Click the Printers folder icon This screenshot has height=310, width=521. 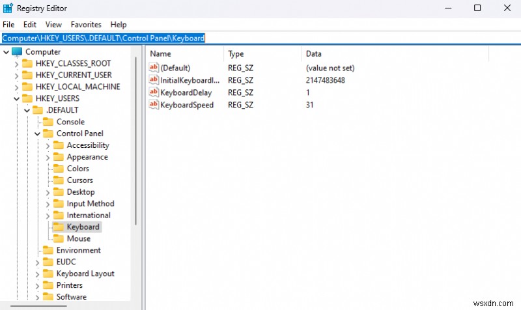(48, 285)
